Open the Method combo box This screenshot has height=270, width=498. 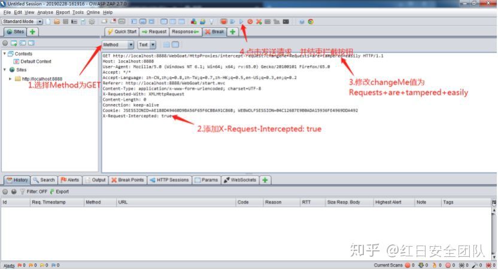(118, 45)
